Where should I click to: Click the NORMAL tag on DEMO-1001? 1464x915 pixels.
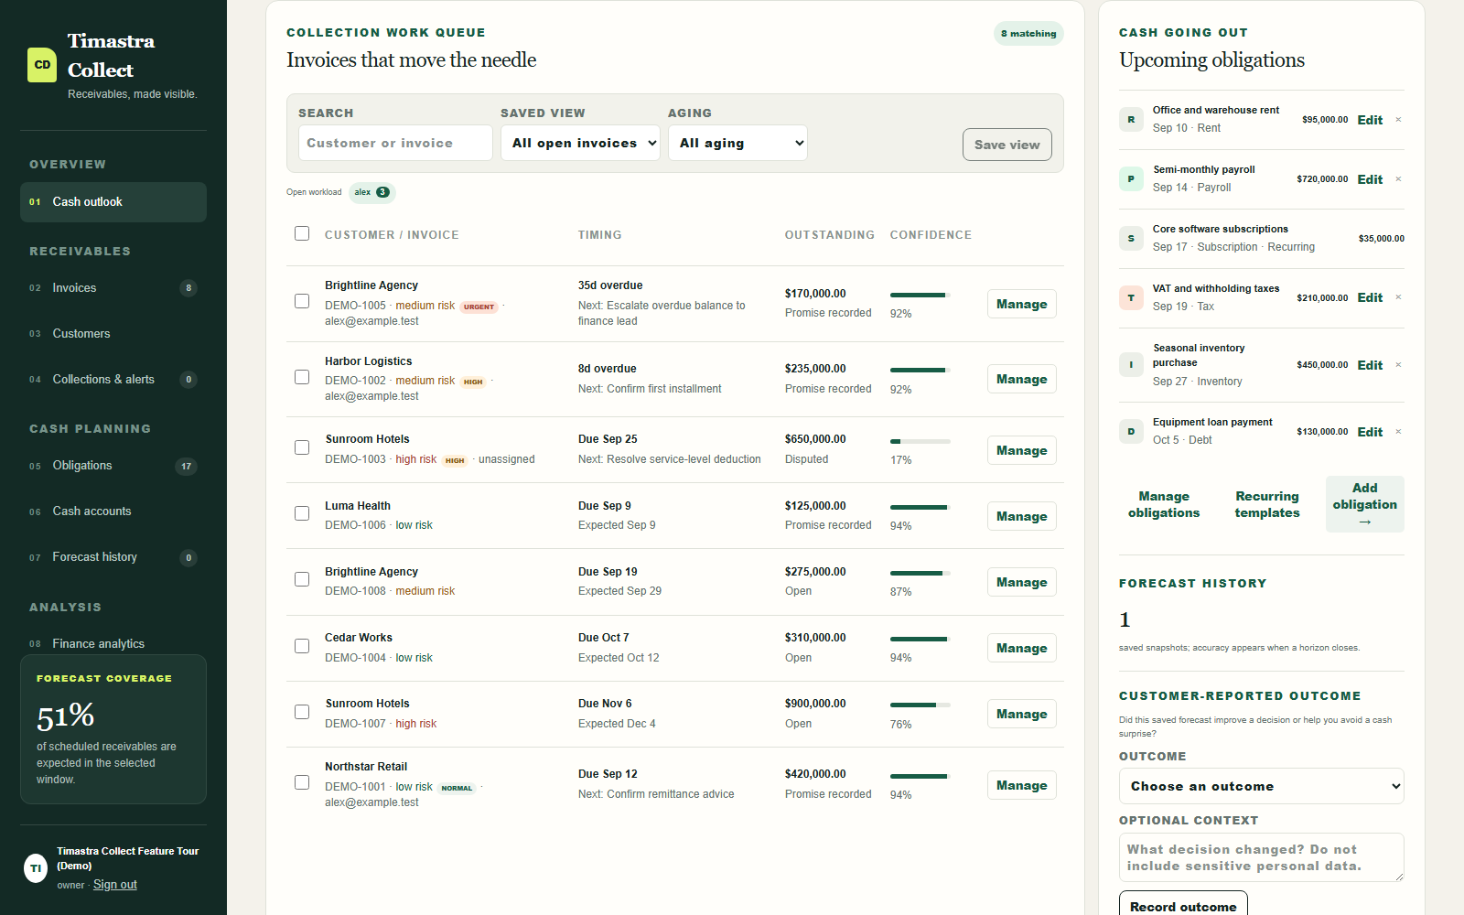[457, 788]
